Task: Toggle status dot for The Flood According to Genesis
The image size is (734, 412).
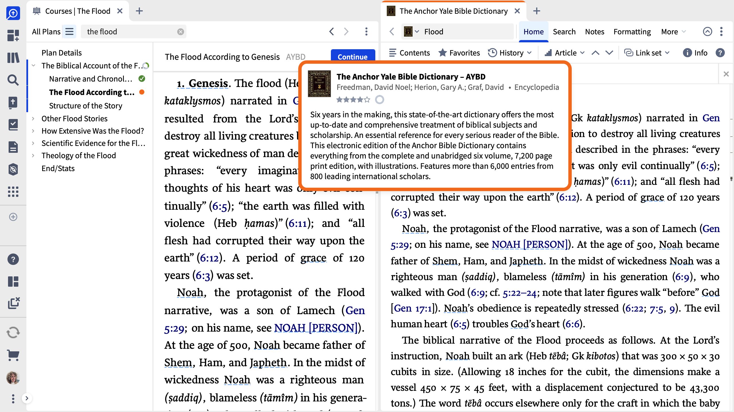Action: (142, 92)
